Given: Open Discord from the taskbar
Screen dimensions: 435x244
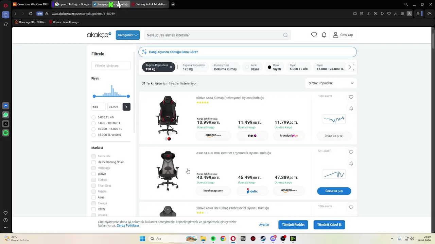Looking at the screenshot, I should (x=273, y=239).
